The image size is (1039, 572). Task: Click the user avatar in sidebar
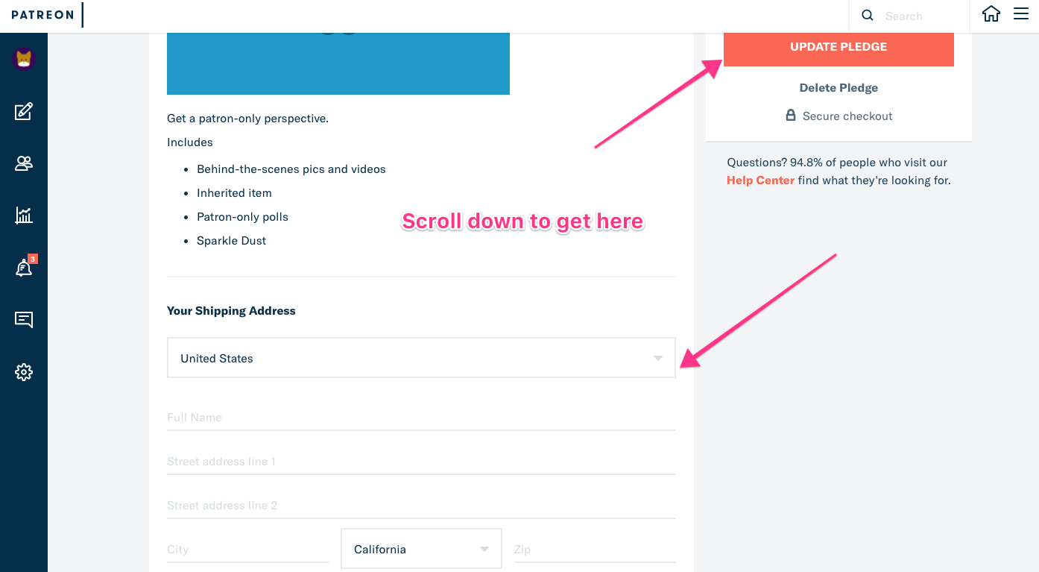24,59
